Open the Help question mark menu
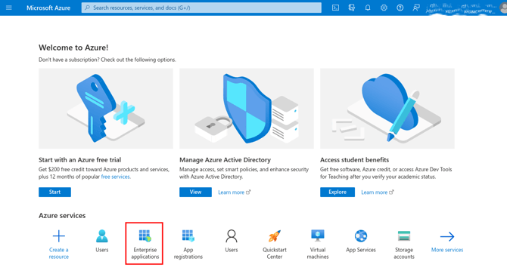 tap(400, 8)
